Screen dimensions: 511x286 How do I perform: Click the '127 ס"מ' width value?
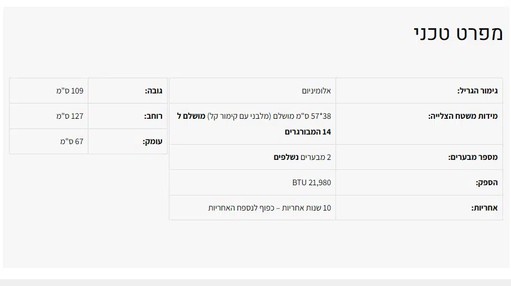(x=70, y=116)
